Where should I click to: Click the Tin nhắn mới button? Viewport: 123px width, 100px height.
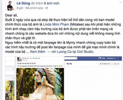pyautogui.click(x=105, y=64)
